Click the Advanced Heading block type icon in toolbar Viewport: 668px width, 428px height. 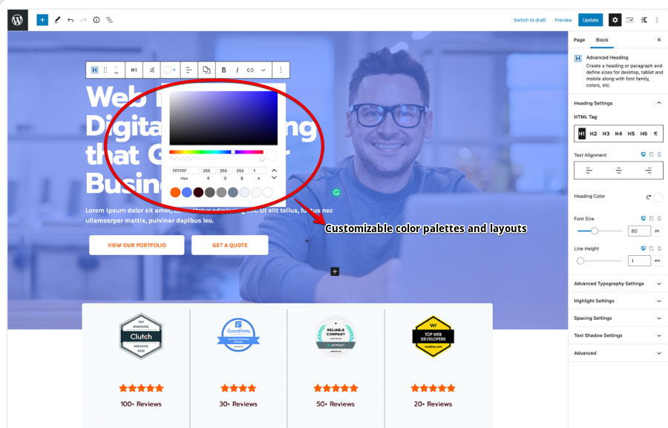94,70
